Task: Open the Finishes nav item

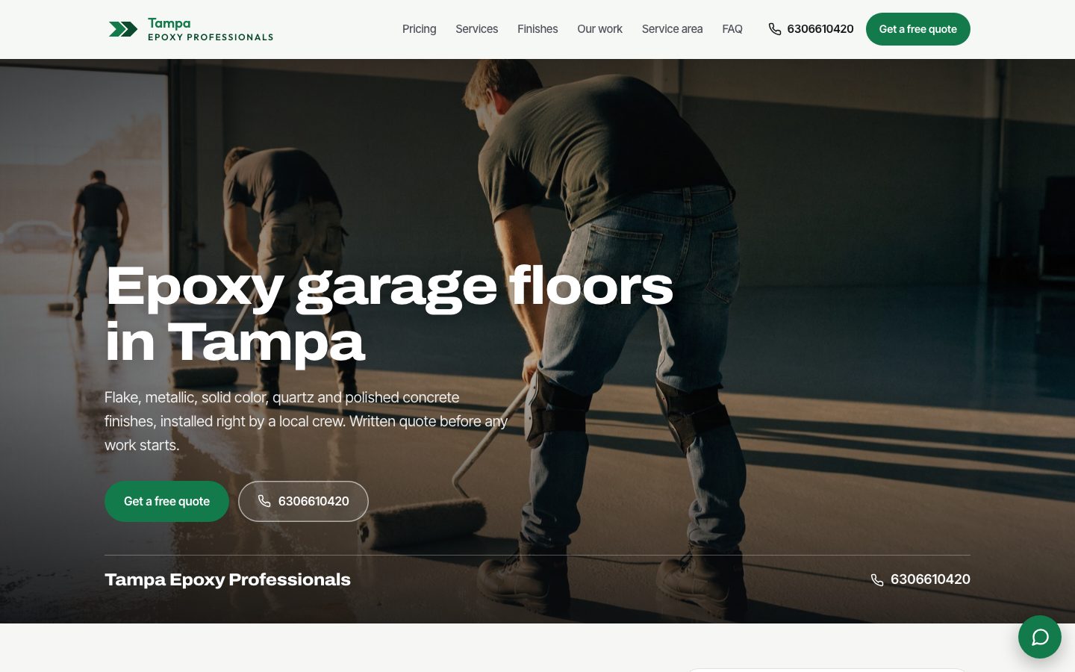Action: pyautogui.click(x=537, y=29)
